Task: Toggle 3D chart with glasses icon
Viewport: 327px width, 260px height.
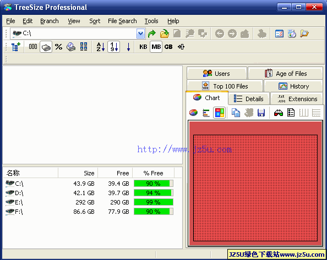Action: tap(279, 113)
